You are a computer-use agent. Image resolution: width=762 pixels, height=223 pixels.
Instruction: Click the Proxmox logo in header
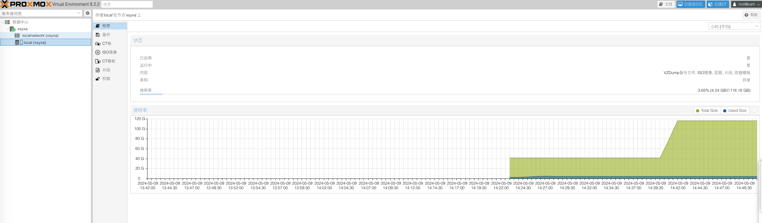click(x=26, y=4)
